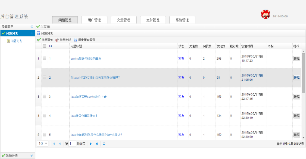Click the page number input field

click(72, 144)
